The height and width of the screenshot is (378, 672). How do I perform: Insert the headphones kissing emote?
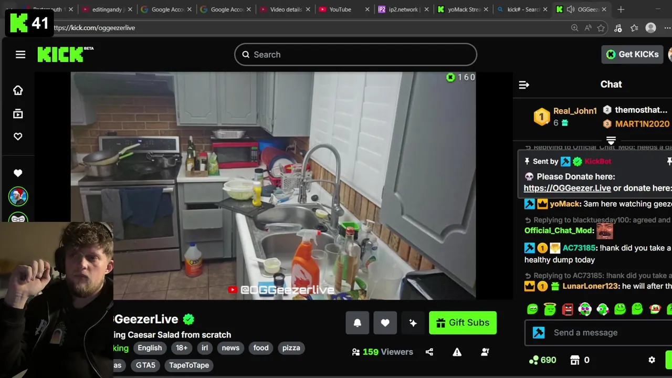pyautogui.click(x=602, y=309)
